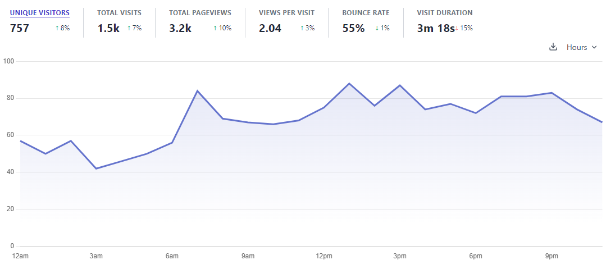Screen dimensions: 606x269
Task: Click the 12pm x-axis label
Action: pos(324,256)
